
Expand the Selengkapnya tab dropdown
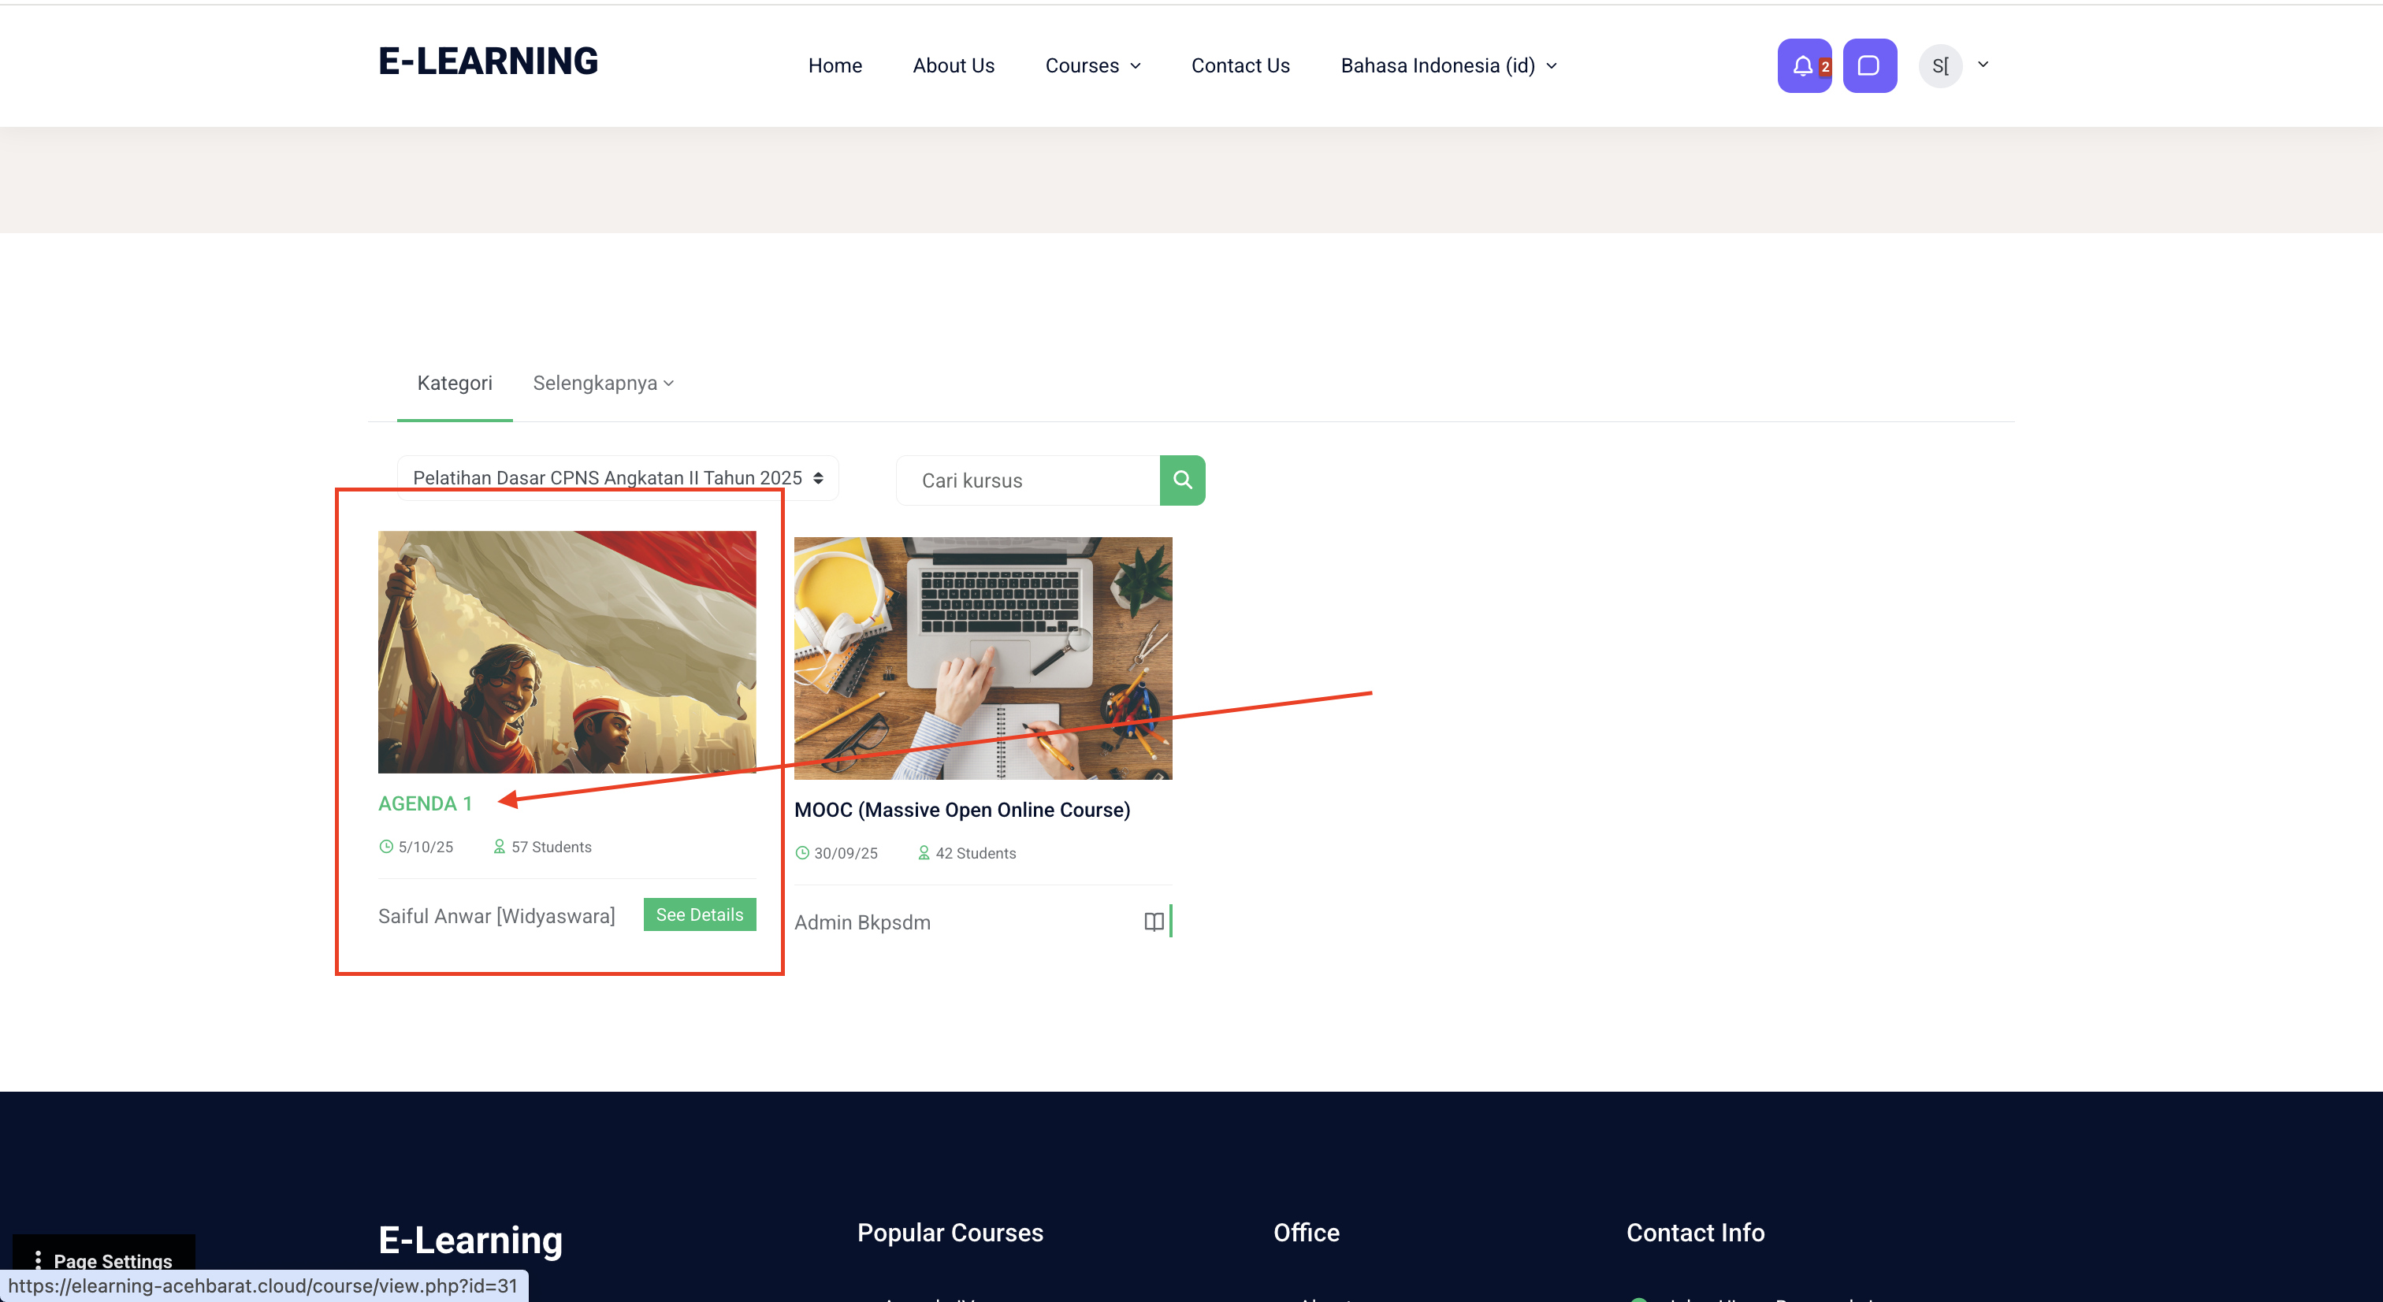(x=602, y=383)
